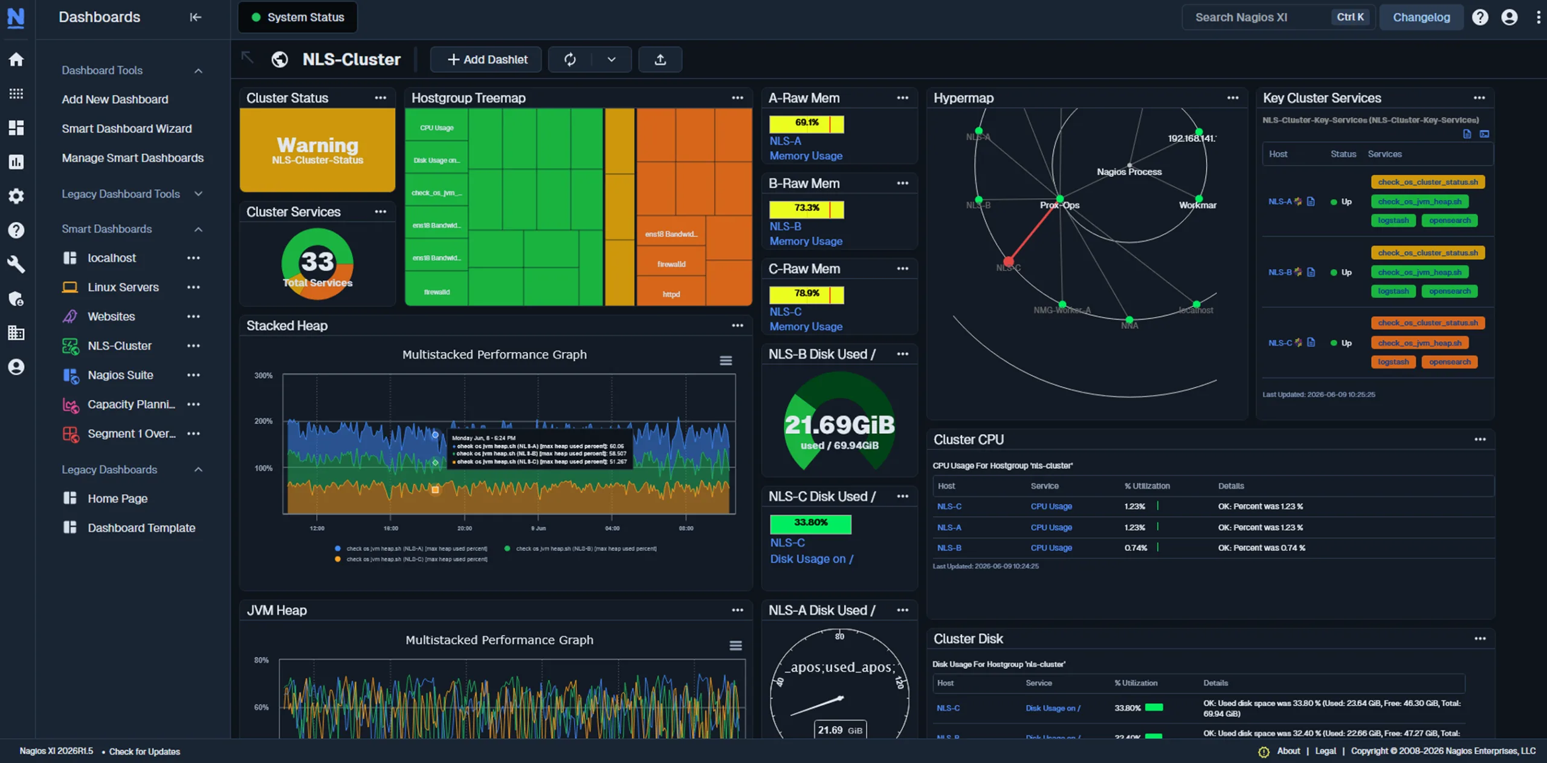This screenshot has width=1547, height=763.
Task: Open the Help question icon in left rail
Action: pos(16,230)
